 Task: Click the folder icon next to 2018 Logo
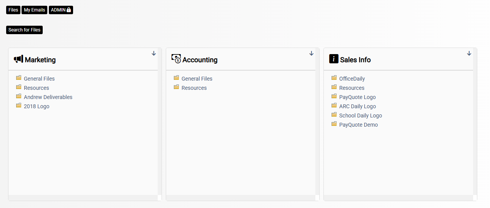tap(18, 106)
